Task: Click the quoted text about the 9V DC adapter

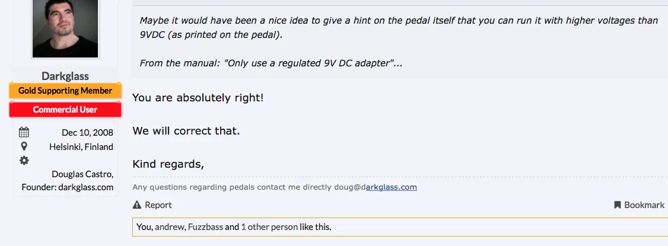Action: point(271,63)
